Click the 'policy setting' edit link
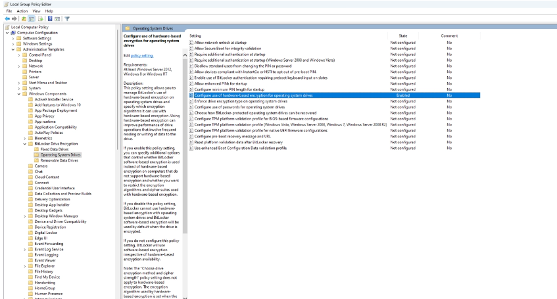 [141, 56]
